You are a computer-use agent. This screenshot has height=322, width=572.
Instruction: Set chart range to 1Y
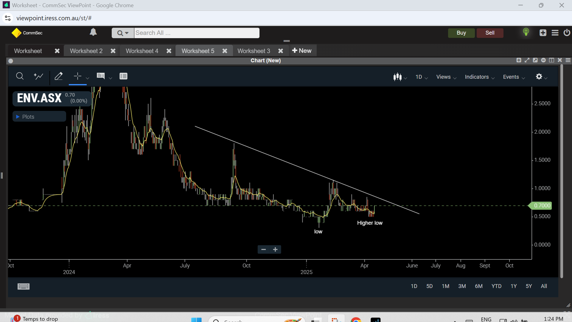(514, 286)
